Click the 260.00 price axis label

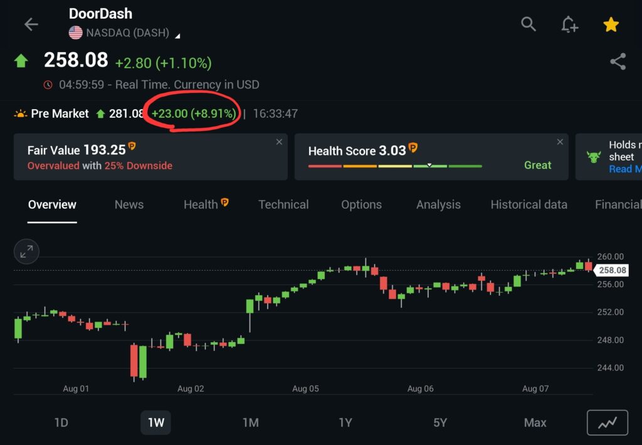pyautogui.click(x=611, y=257)
